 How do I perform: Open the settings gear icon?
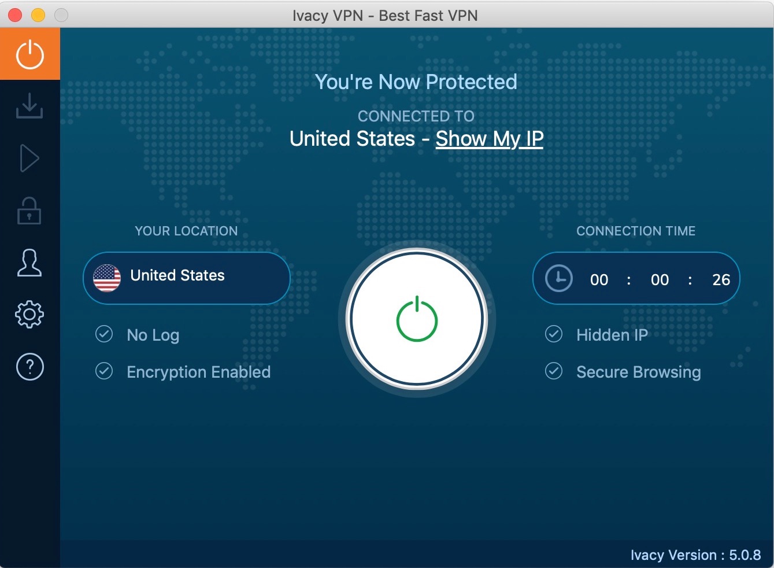tap(29, 315)
